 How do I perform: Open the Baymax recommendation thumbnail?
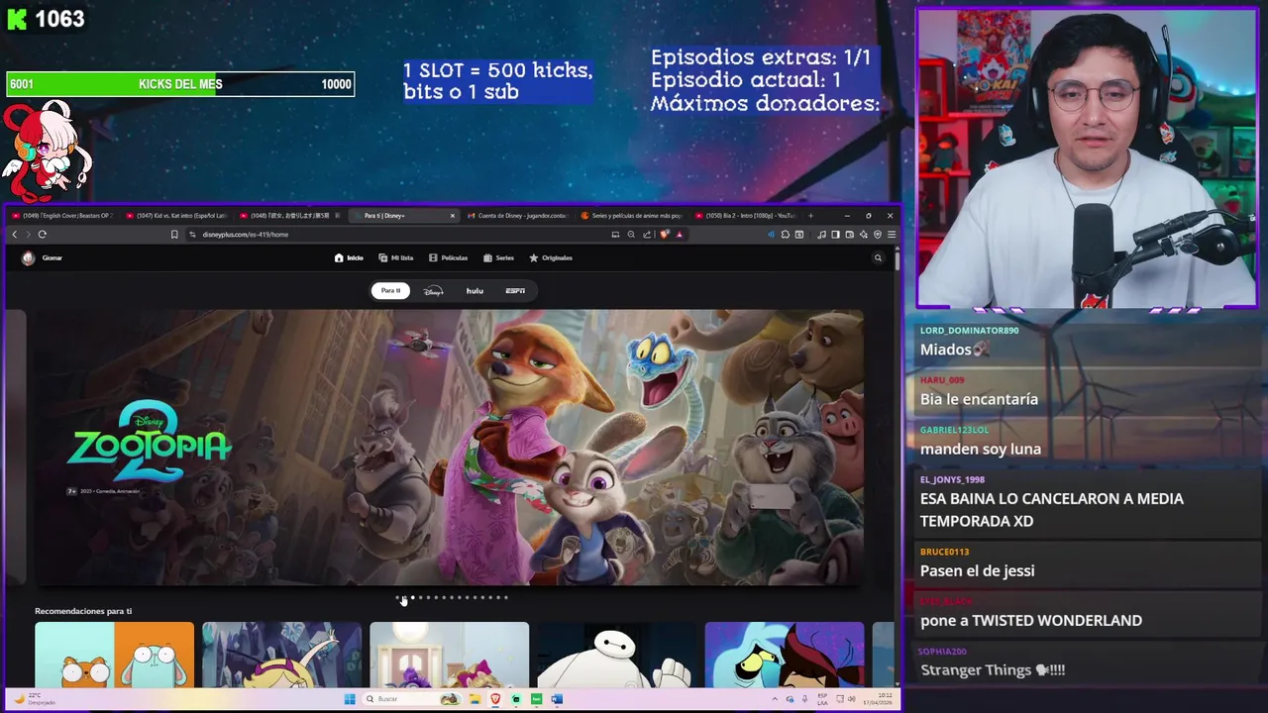point(616,655)
